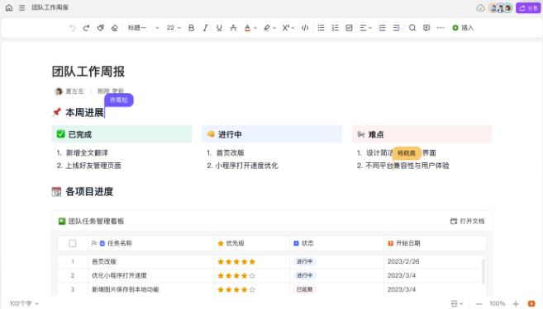This screenshot has height=309, width=543.
Task: Click the 团队工作周报 document heading
Action: click(88, 72)
